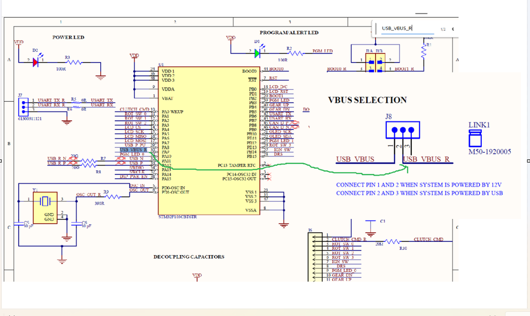The image size is (530, 316).
Task: Click the VBUS SELECTION heading
Action: (367, 100)
